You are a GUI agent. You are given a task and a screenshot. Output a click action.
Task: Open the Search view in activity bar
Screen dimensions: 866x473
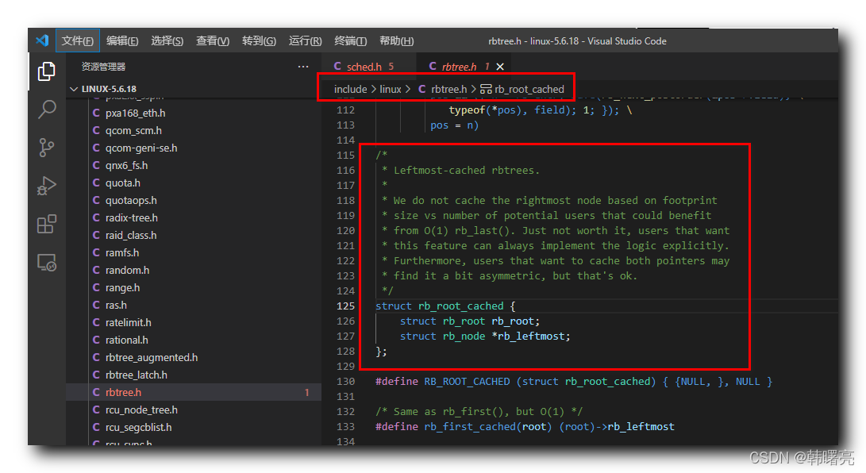click(46, 110)
